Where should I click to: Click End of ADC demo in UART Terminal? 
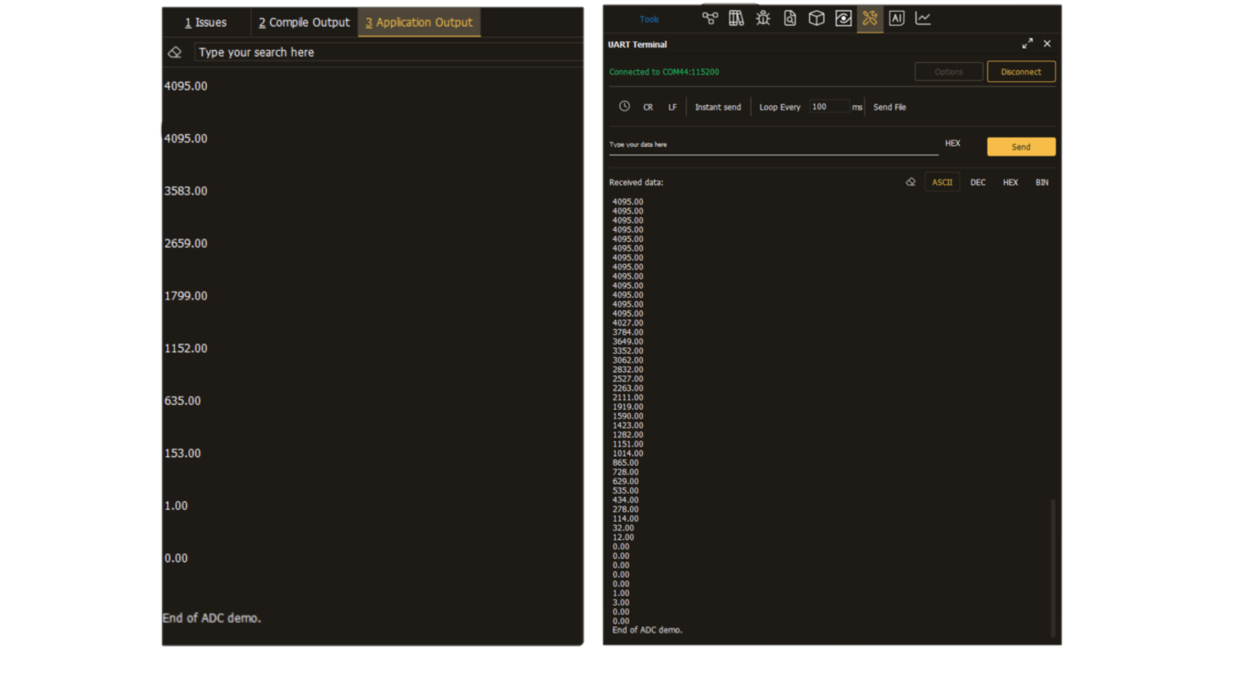point(647,630)
